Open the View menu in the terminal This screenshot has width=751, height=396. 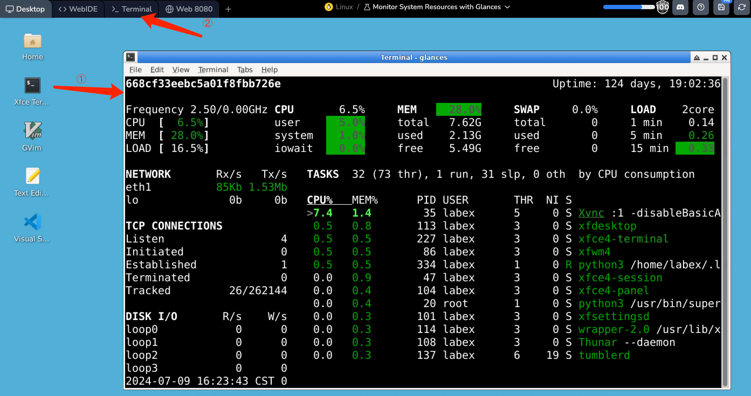click(180, 70)
